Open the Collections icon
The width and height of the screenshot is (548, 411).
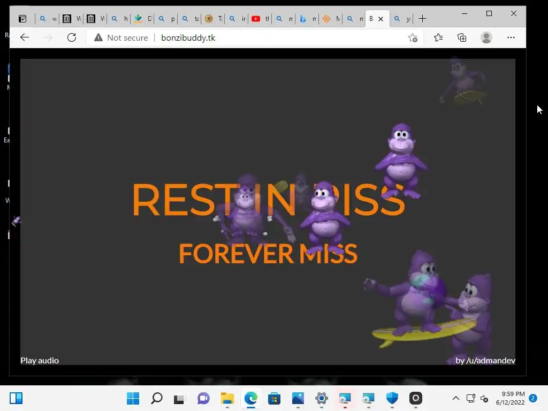[x=462, y=37]
